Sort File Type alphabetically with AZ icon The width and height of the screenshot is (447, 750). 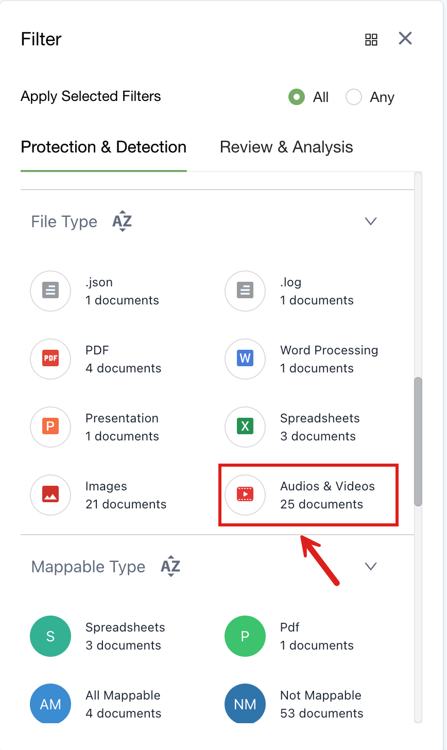(x=122, y=221)
